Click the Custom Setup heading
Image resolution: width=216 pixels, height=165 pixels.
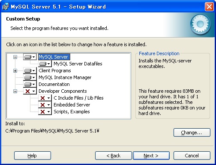[23, 19]
